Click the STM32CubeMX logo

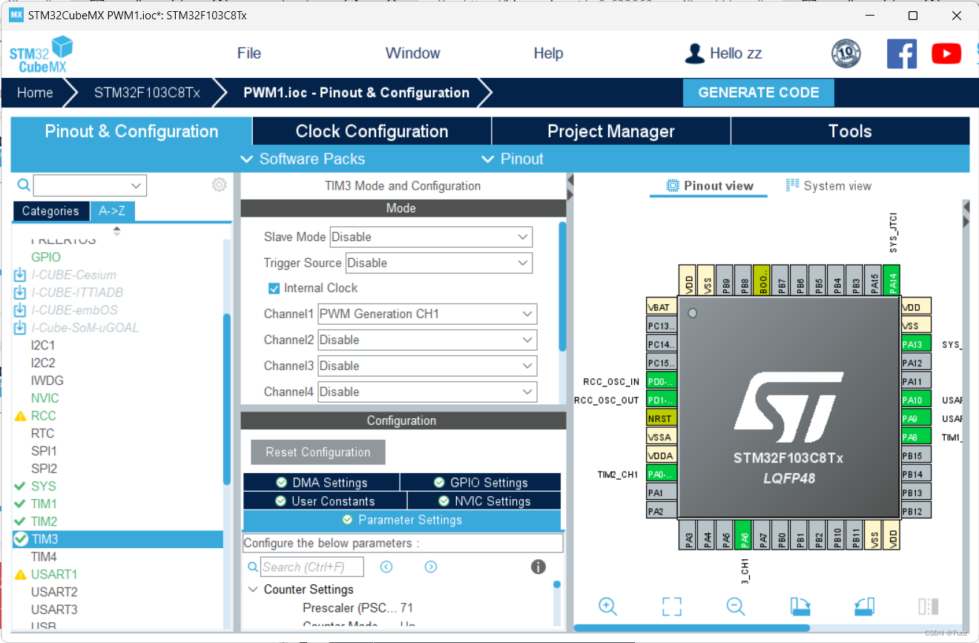click(42, 55)
